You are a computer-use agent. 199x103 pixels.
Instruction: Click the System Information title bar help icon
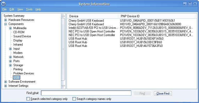tap(4, 4)
